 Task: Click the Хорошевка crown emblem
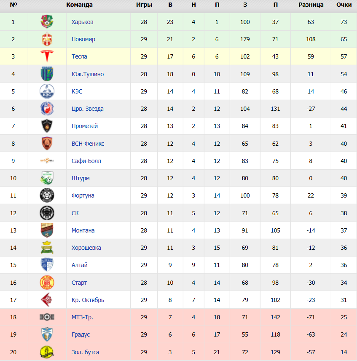tap(47, 248)
